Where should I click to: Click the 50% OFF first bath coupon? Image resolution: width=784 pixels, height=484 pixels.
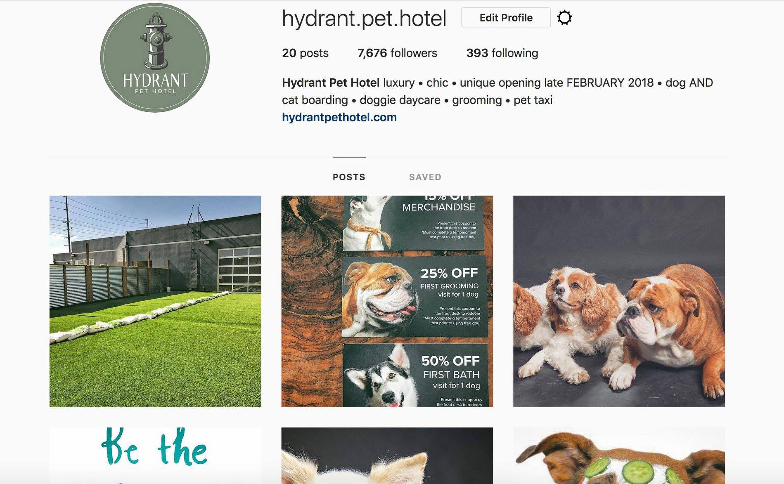click(415, 375)
